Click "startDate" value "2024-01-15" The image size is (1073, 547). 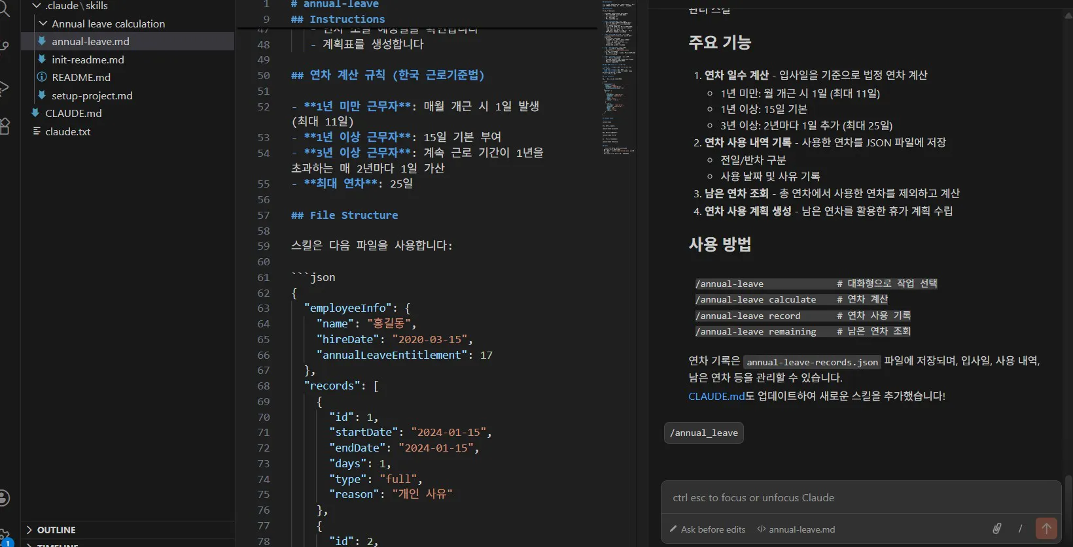449,432
